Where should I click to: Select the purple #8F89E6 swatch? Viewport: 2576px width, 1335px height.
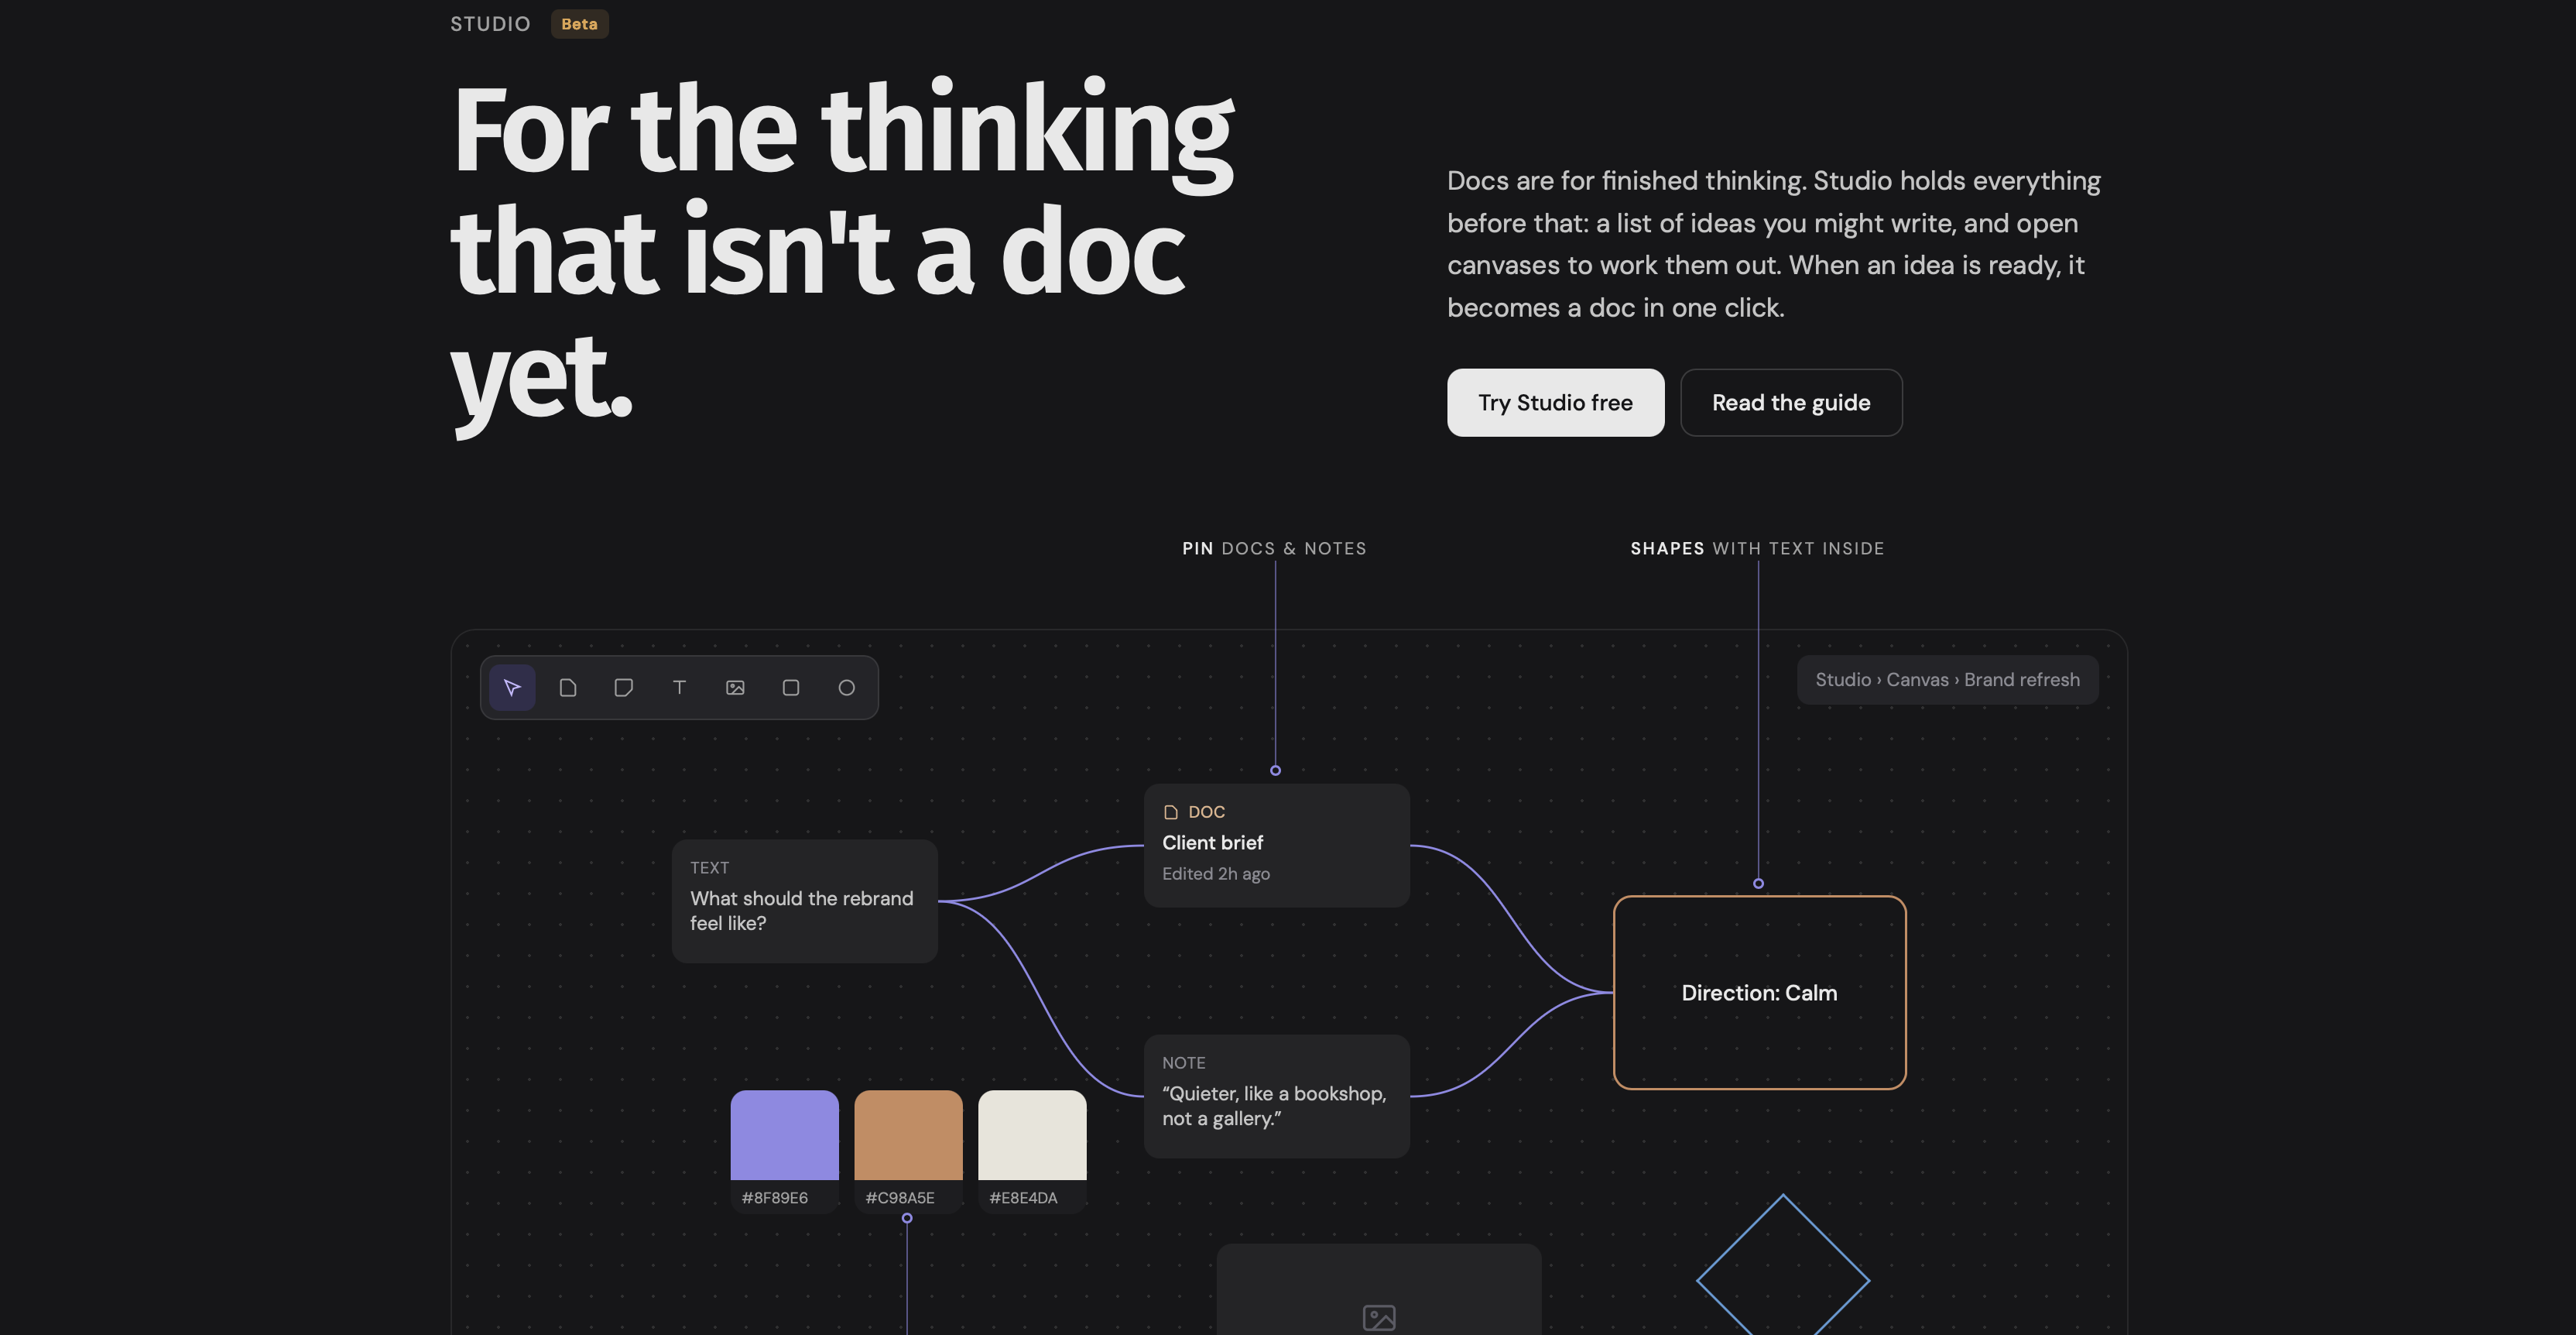[x=785, y=1135]
